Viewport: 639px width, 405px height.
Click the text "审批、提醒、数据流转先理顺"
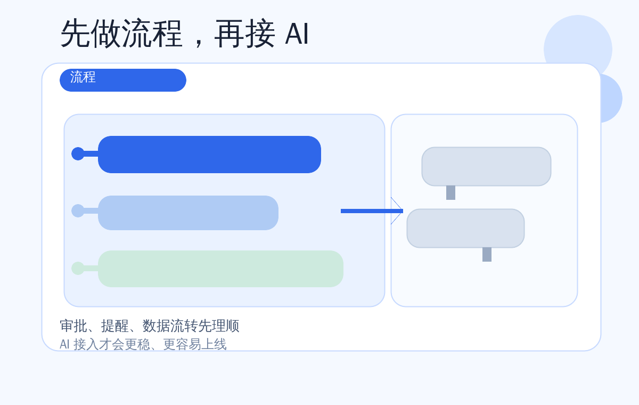coord(150,326)
